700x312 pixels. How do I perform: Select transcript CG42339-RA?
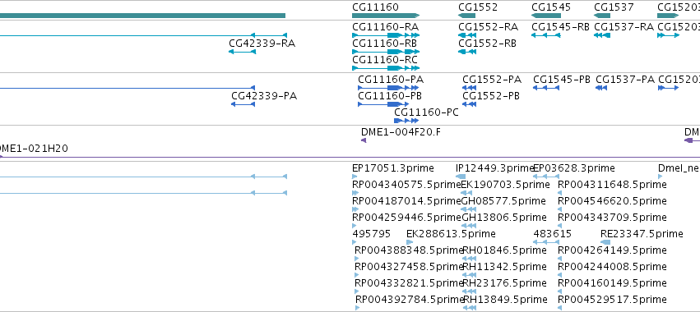(x=262, y=44)
